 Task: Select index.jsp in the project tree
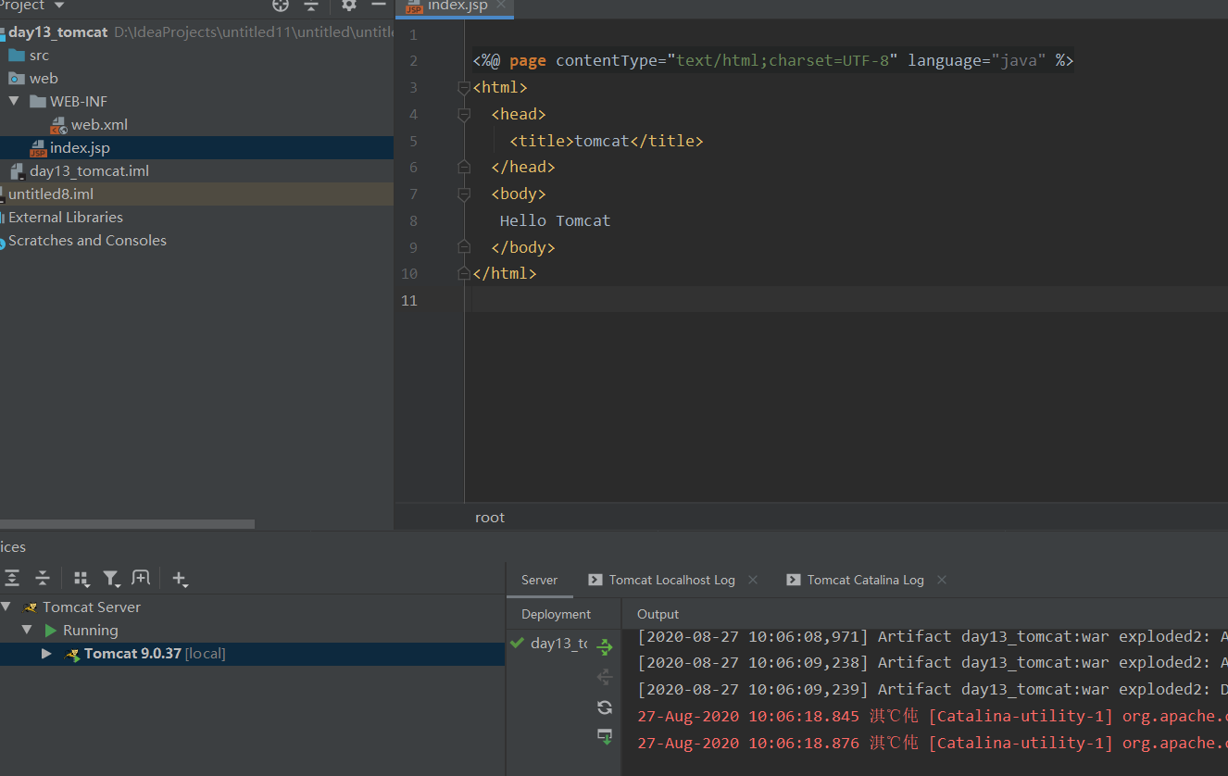[196, 148]
